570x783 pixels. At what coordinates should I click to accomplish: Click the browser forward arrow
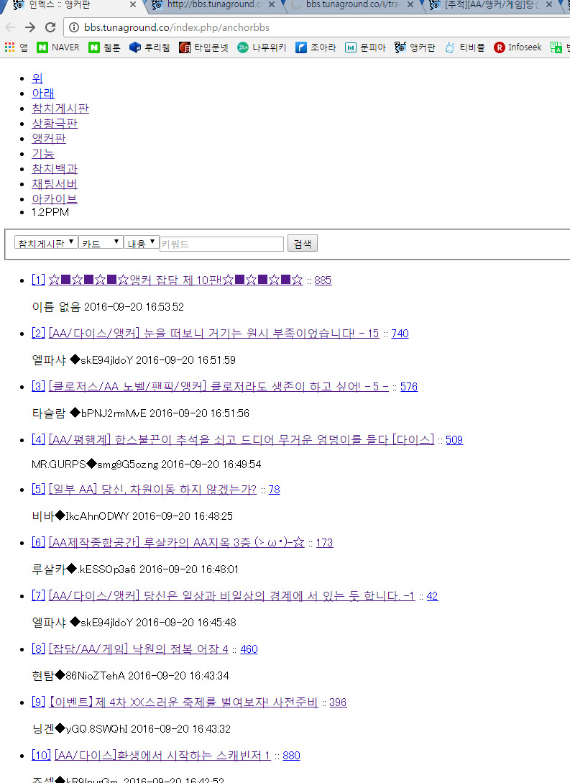pyautogui.click(x=30, y=27)
